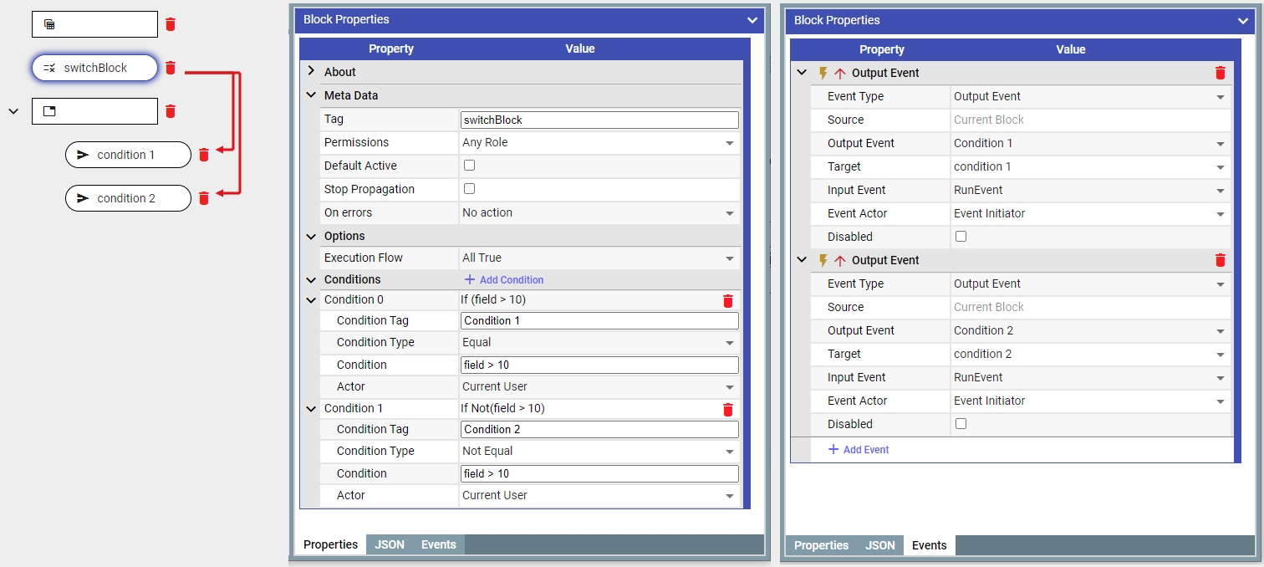The image size is (1264, 567).
Task: Remove Condition 1 row with trash icon
Action: (x=727, y=410)
